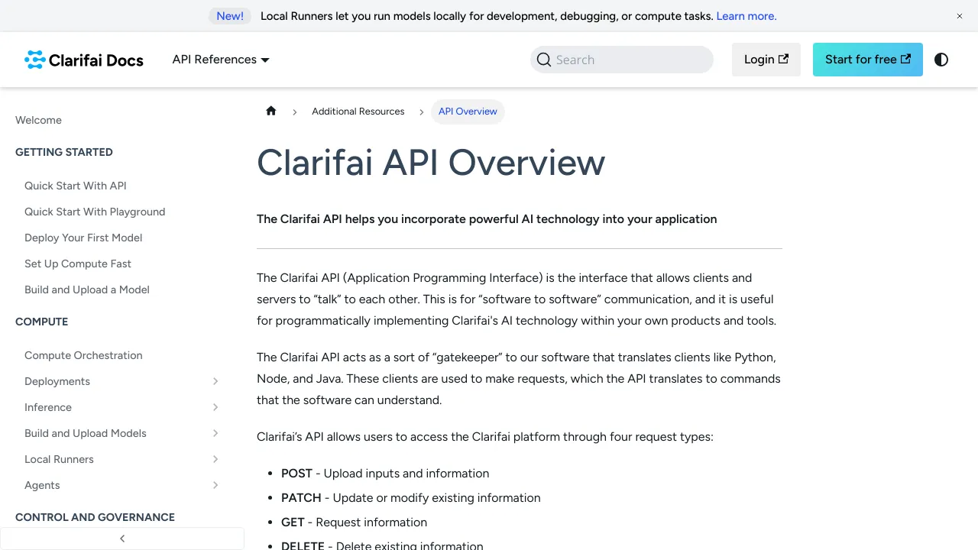This screenshot has height=550, width=978.
Task: Click the search magnifier icon
Action: coord(544,60)
